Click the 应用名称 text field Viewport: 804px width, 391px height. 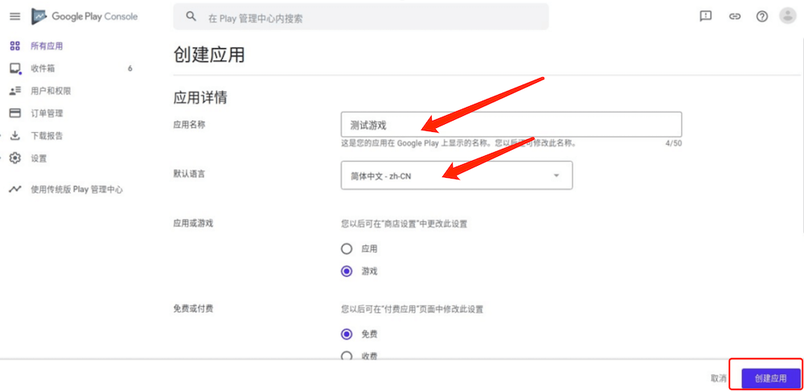pyautogui.click(x=511, y=125)
